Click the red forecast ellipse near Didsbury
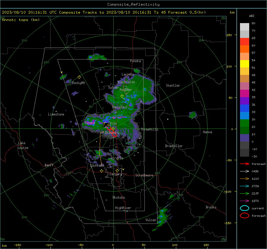Screen dimensions: 267x249 pyautogui.click(x=114, y=134)
